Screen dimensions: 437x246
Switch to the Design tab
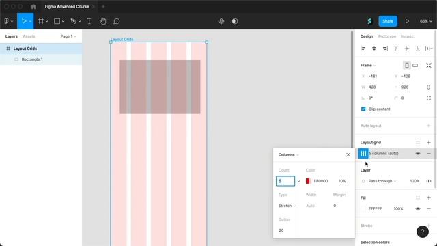(367, 36)
